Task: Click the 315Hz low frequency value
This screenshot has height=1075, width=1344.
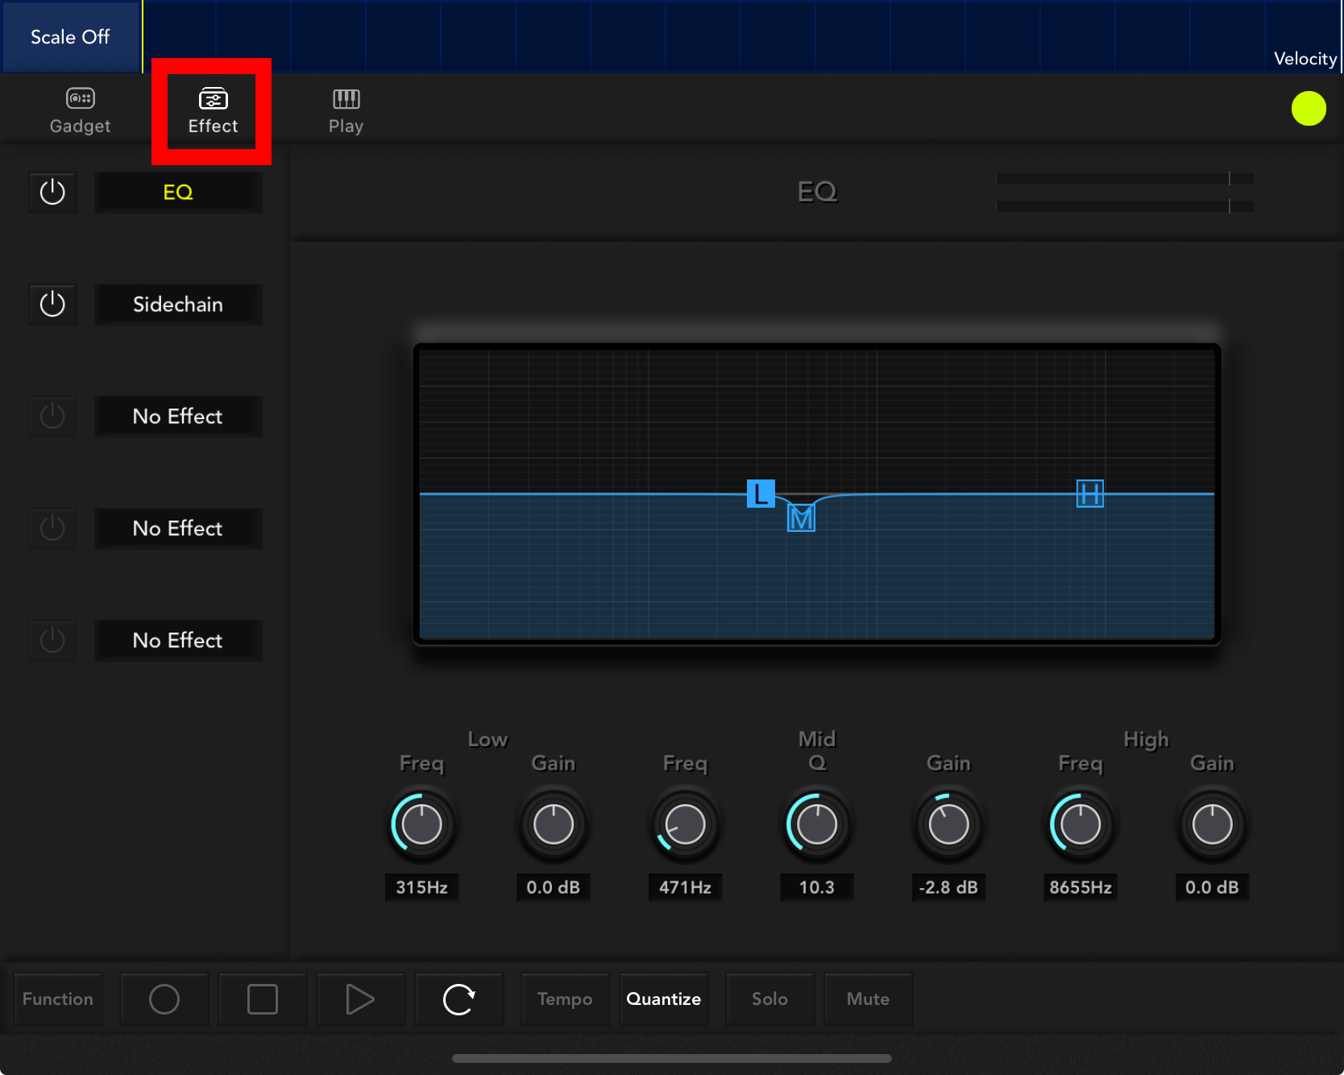Action: 421,887
